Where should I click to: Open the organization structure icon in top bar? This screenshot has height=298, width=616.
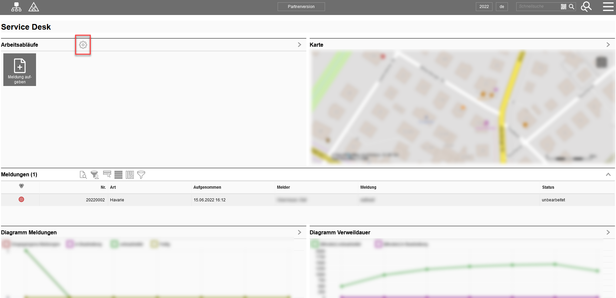(x=16, y=7)
